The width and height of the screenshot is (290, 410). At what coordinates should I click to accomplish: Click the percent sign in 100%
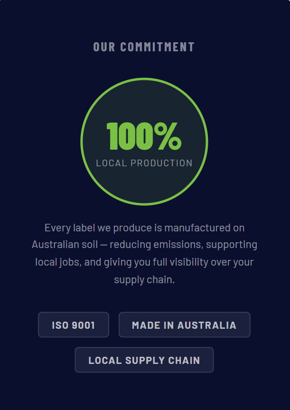[x=167, y=137]
